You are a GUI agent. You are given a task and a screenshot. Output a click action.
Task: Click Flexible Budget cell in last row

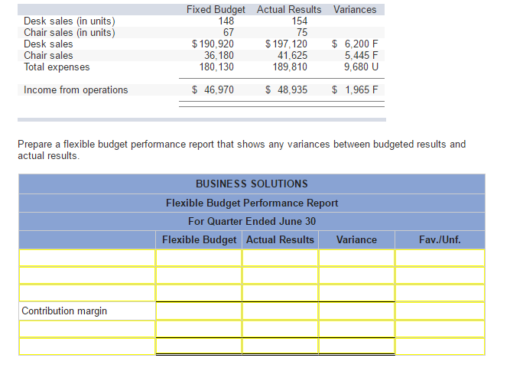tap(199, 346)
